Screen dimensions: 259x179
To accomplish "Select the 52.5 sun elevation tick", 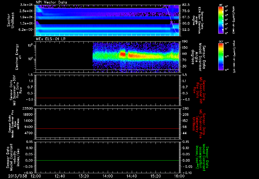I will [x=186, y=30].
